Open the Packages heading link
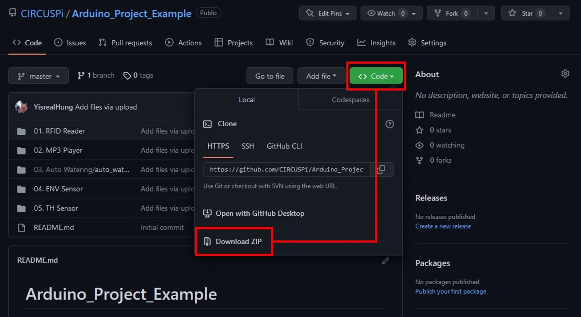Screen dimensions: 581x317 (x=432, y=263)
